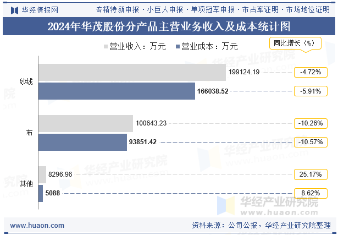Click the 纱线 category axis label
Viewport: 338px width, 235px height.
click(26, 81)
